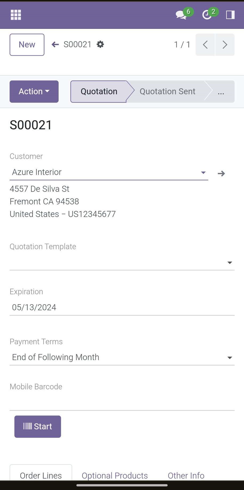Open the Customer dropdown arrow
Image resolution: width=244 pixels, height=490 pixels.
click(203, 172)
